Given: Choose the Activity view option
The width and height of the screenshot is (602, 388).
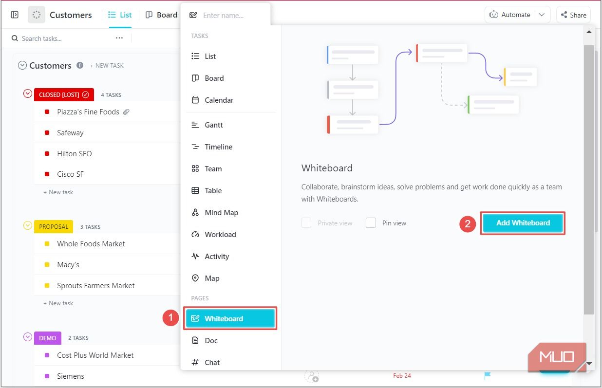Looking at the screenshot, I should tap(231, 256).
